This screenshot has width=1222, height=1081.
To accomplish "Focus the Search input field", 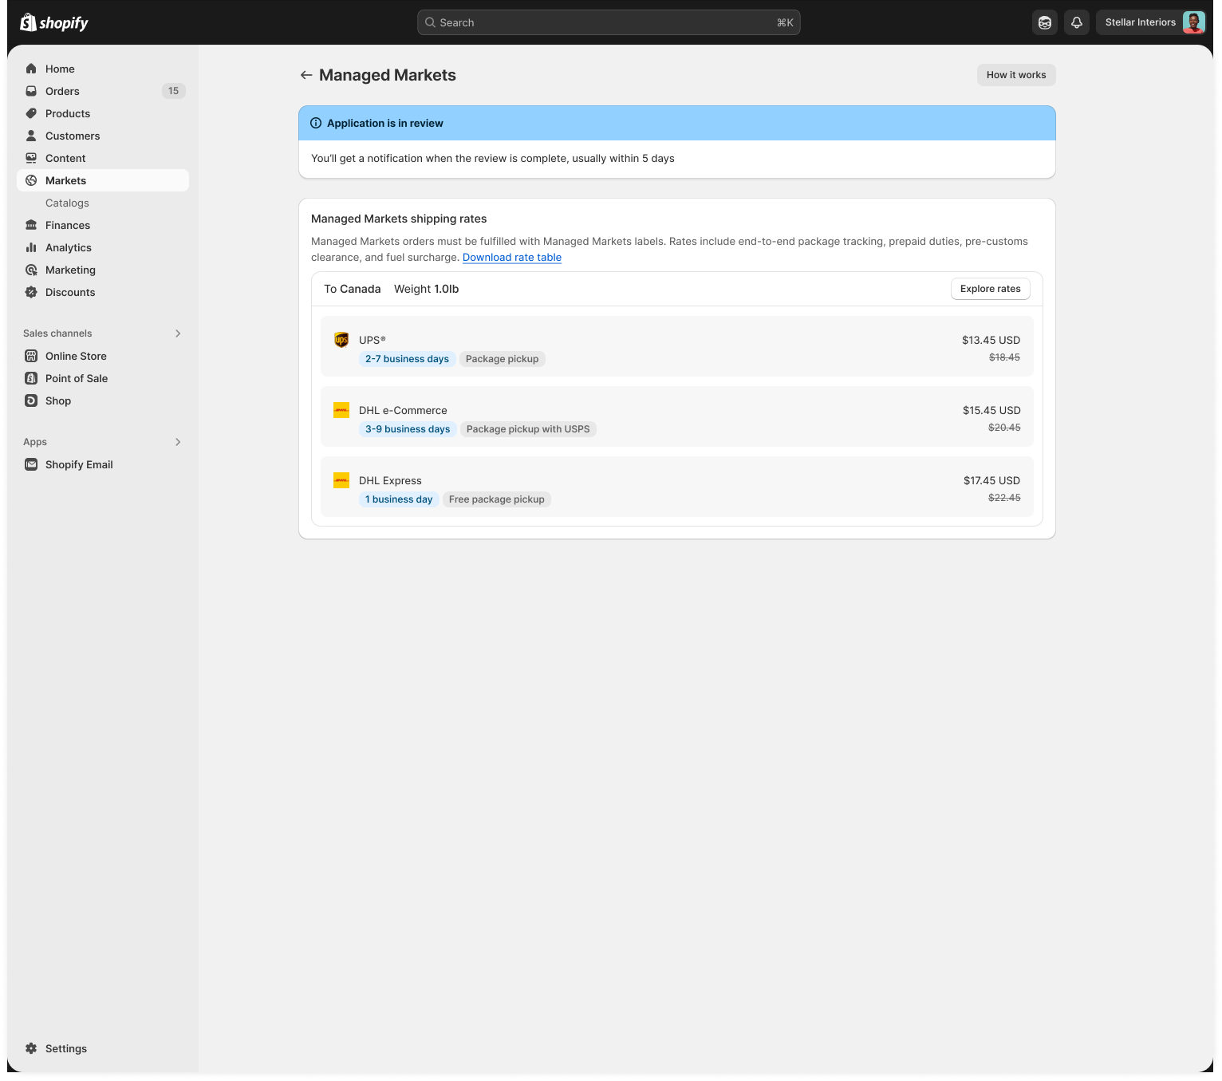I will tap(608, 22).
